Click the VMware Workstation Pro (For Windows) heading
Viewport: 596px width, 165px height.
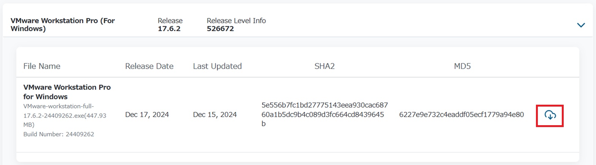63,25
